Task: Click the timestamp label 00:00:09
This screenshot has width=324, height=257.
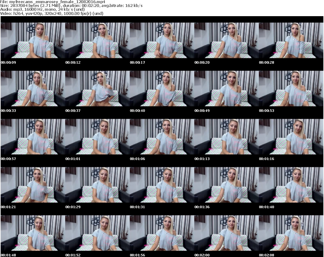Action: click(x=9, y=62)
